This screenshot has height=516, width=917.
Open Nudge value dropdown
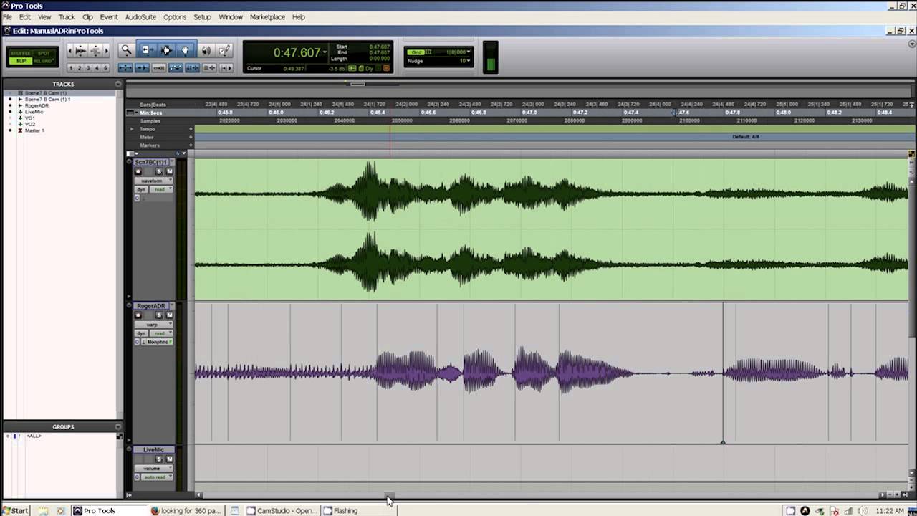click(469, 61)
